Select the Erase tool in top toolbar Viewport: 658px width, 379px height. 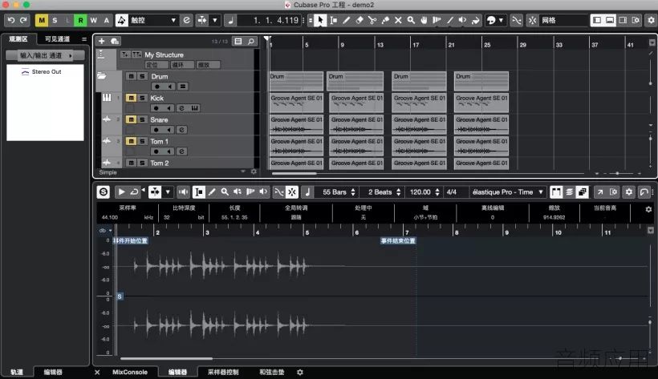[359, 20]
